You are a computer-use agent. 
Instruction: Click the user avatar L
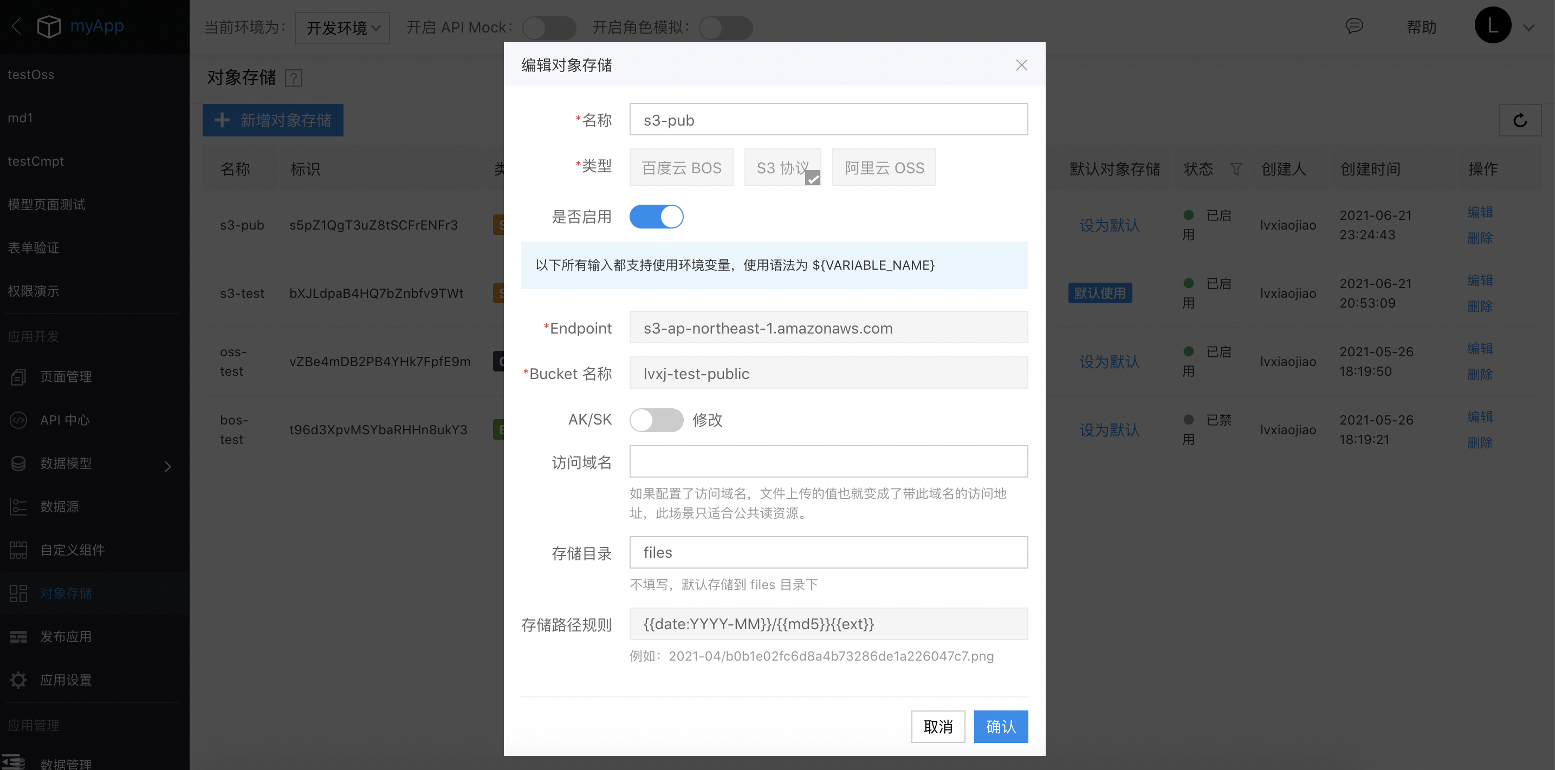(1492, 25)
